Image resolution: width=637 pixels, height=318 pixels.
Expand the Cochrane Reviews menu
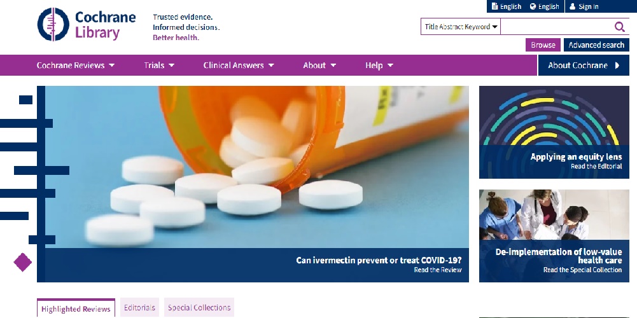click(x=76, y=66)
